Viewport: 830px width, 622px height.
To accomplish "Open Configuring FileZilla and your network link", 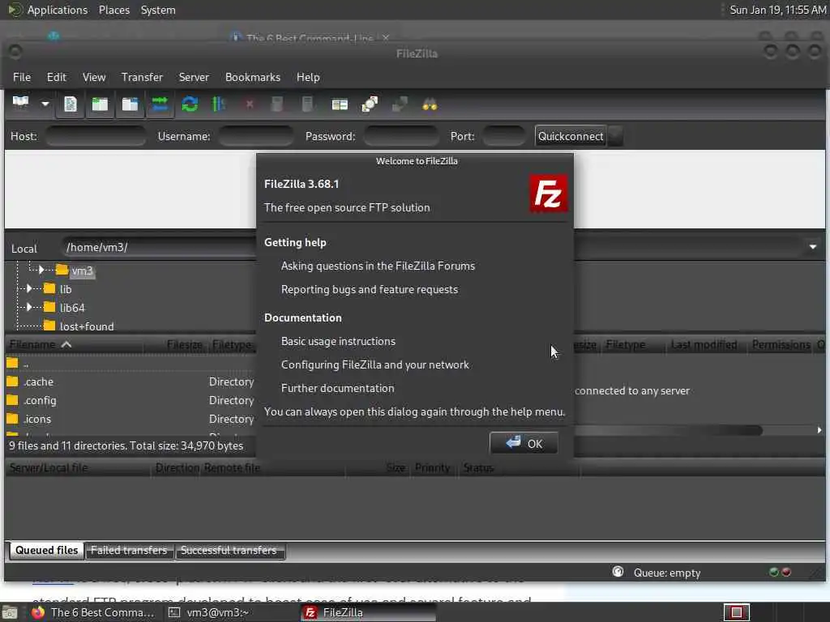I will coord(374,364).
